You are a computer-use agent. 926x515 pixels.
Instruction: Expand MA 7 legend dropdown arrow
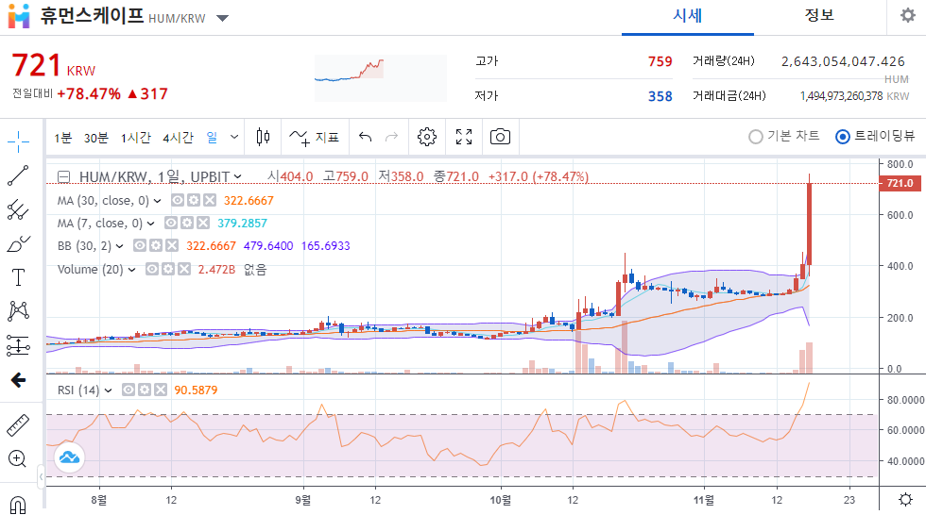click(x=150, y=224)
